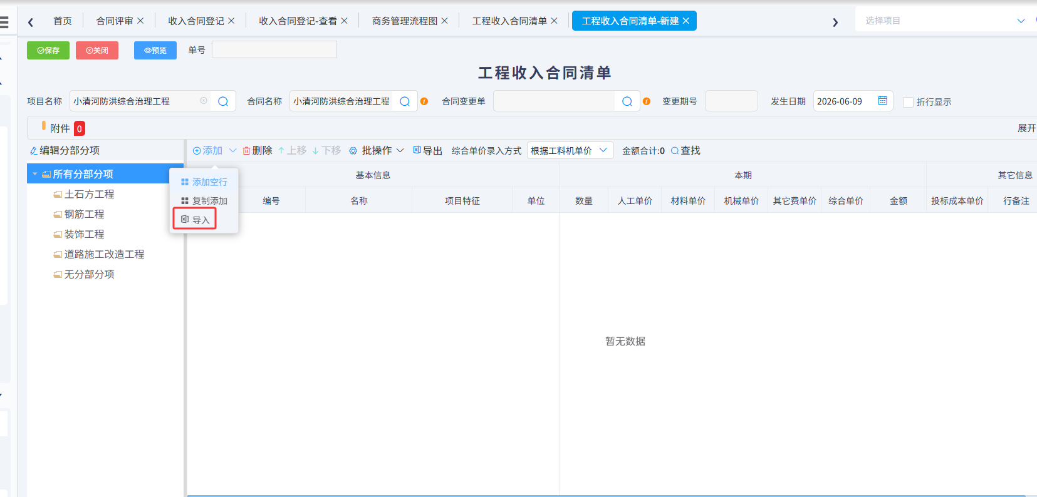
Task: Select 无分部分项 in the tree
Action: tap(89, 274)
